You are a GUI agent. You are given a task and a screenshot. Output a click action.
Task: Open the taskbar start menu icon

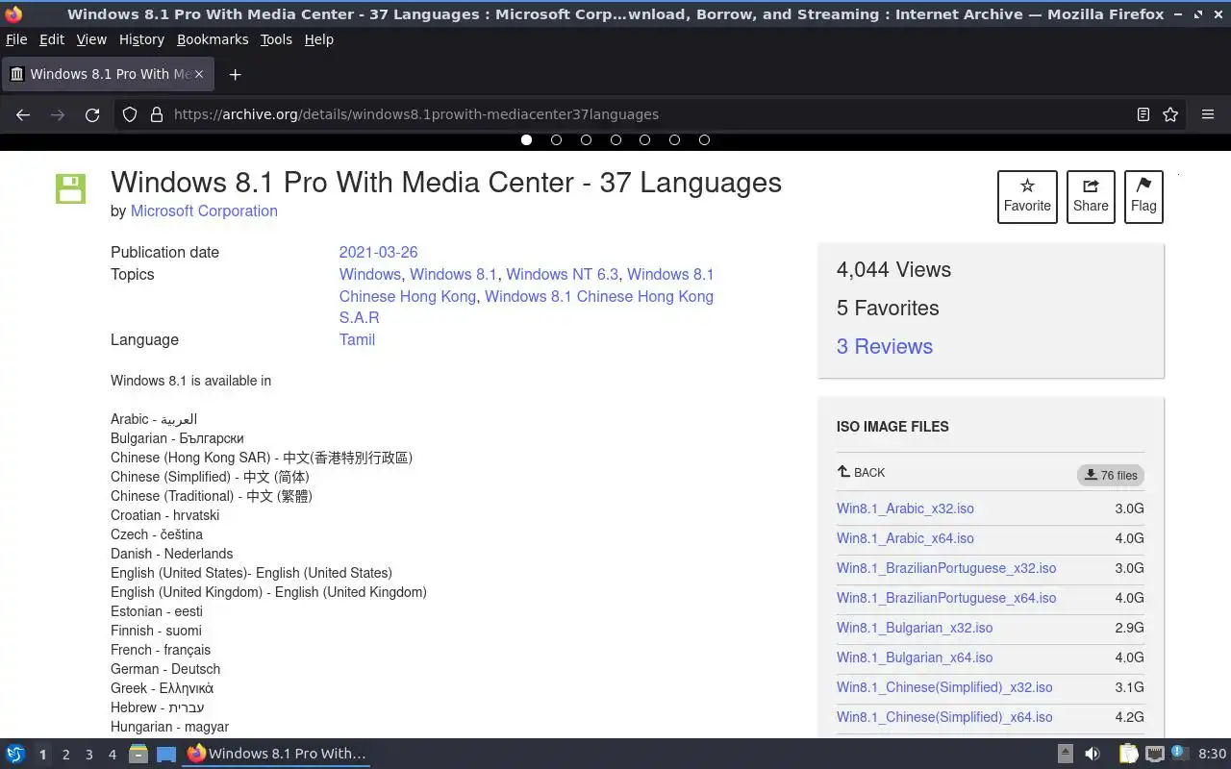coord(15,754)
